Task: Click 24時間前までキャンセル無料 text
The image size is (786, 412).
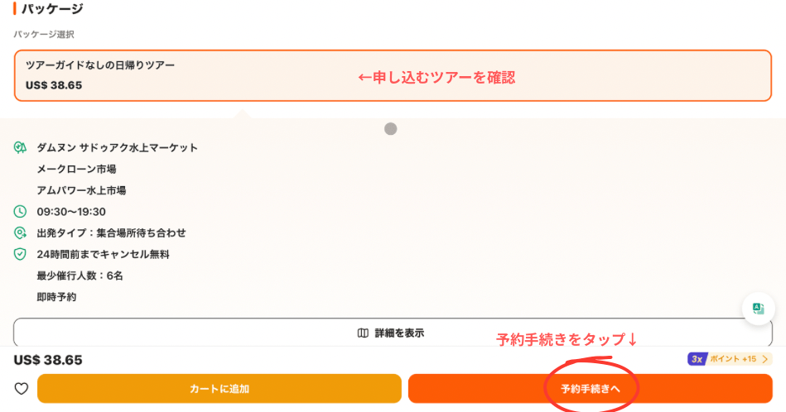Action: (103, 254)
